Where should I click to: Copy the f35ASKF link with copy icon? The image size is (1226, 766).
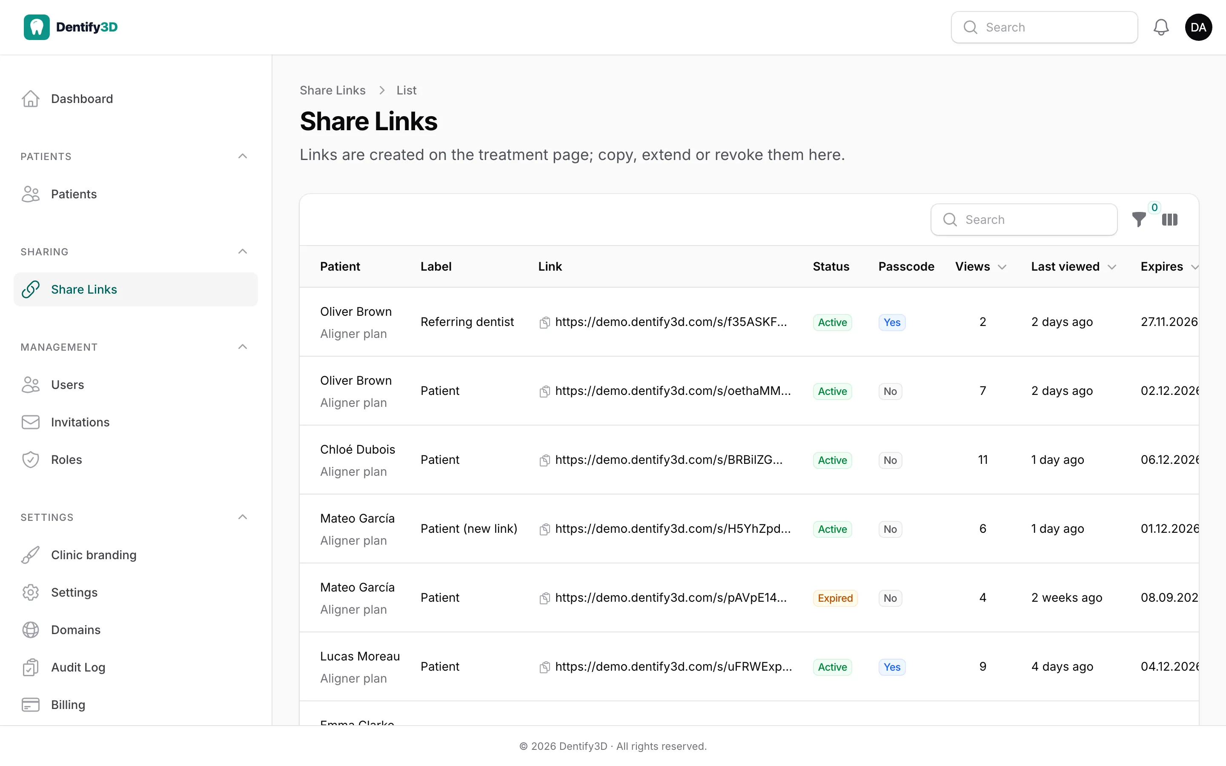(544, 322)
